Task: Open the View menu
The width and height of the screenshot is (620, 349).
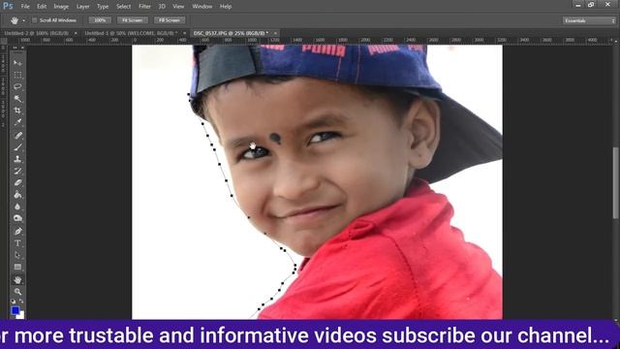Action: pos(178,7)
